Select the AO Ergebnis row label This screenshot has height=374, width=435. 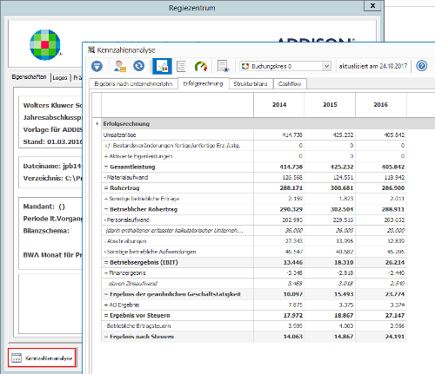[122, 305]
